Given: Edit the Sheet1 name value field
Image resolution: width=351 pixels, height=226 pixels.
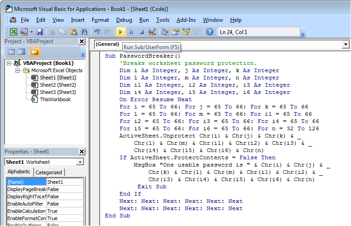Looking at the screenshot, I should [64, 182].
